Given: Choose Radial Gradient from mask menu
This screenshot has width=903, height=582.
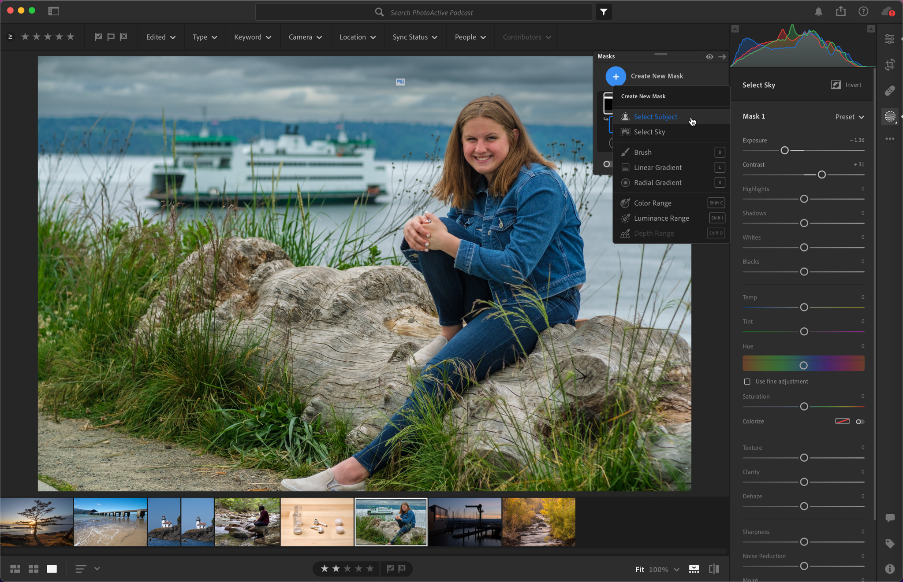Looking at the screenshot, I should [672, 182].
